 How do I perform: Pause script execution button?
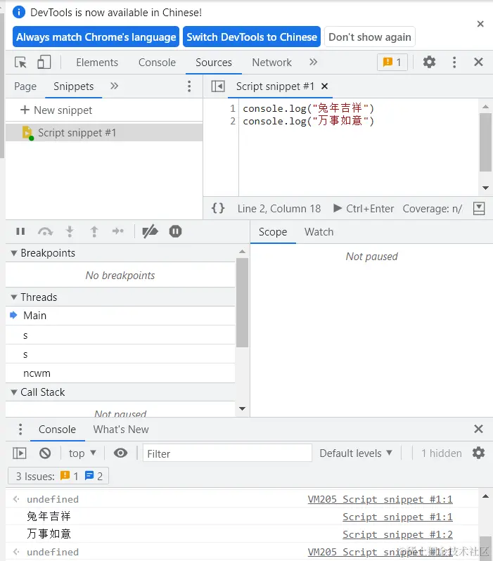click(20, 231)
